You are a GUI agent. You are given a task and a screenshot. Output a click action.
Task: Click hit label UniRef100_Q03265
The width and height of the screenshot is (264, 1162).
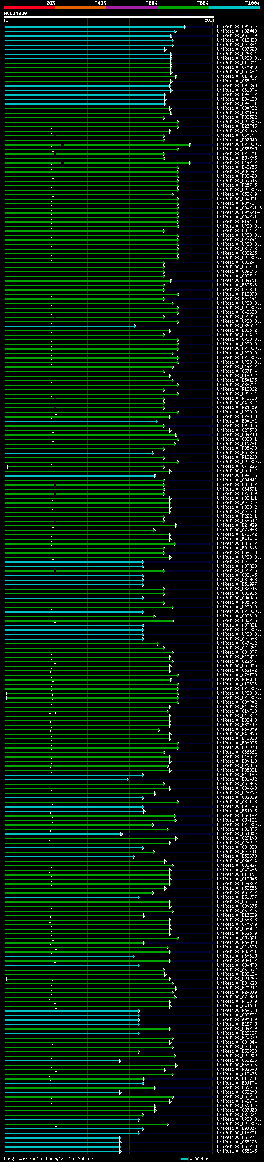click(x=237, y=254)
